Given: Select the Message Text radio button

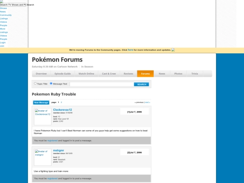Looking at the screenshot, I should click(x=51, y=84).
